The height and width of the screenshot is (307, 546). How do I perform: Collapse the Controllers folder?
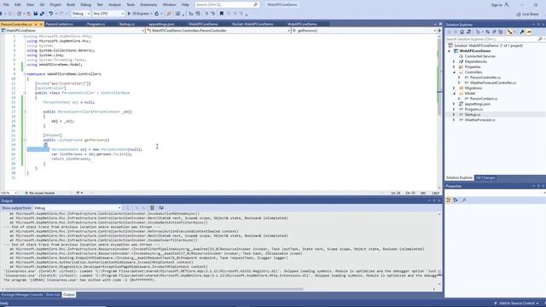(454, 72)
